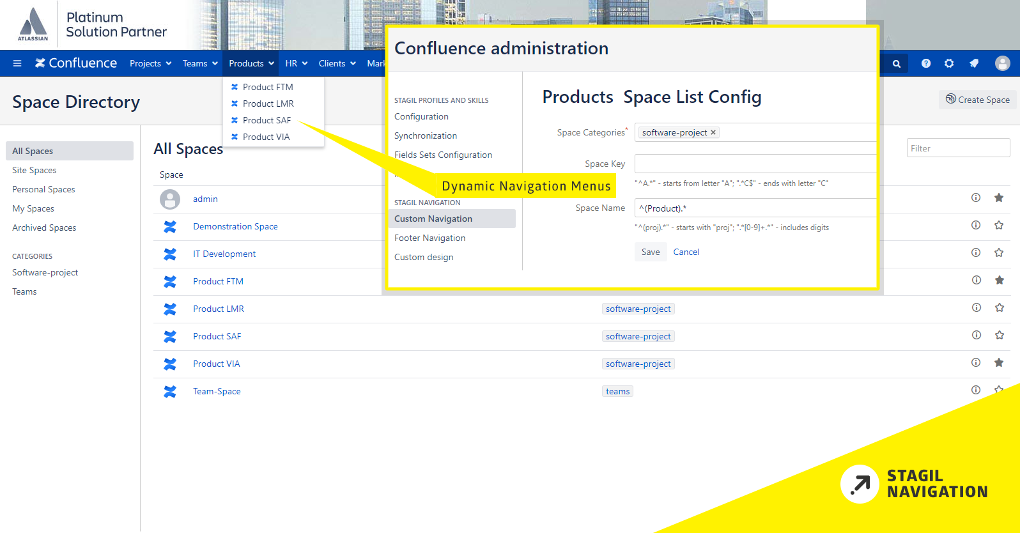The width and height of the screenshot is (1020, 533).
Task: Toggle favourite star for IT Development
Action: click(x=999, y=252)
